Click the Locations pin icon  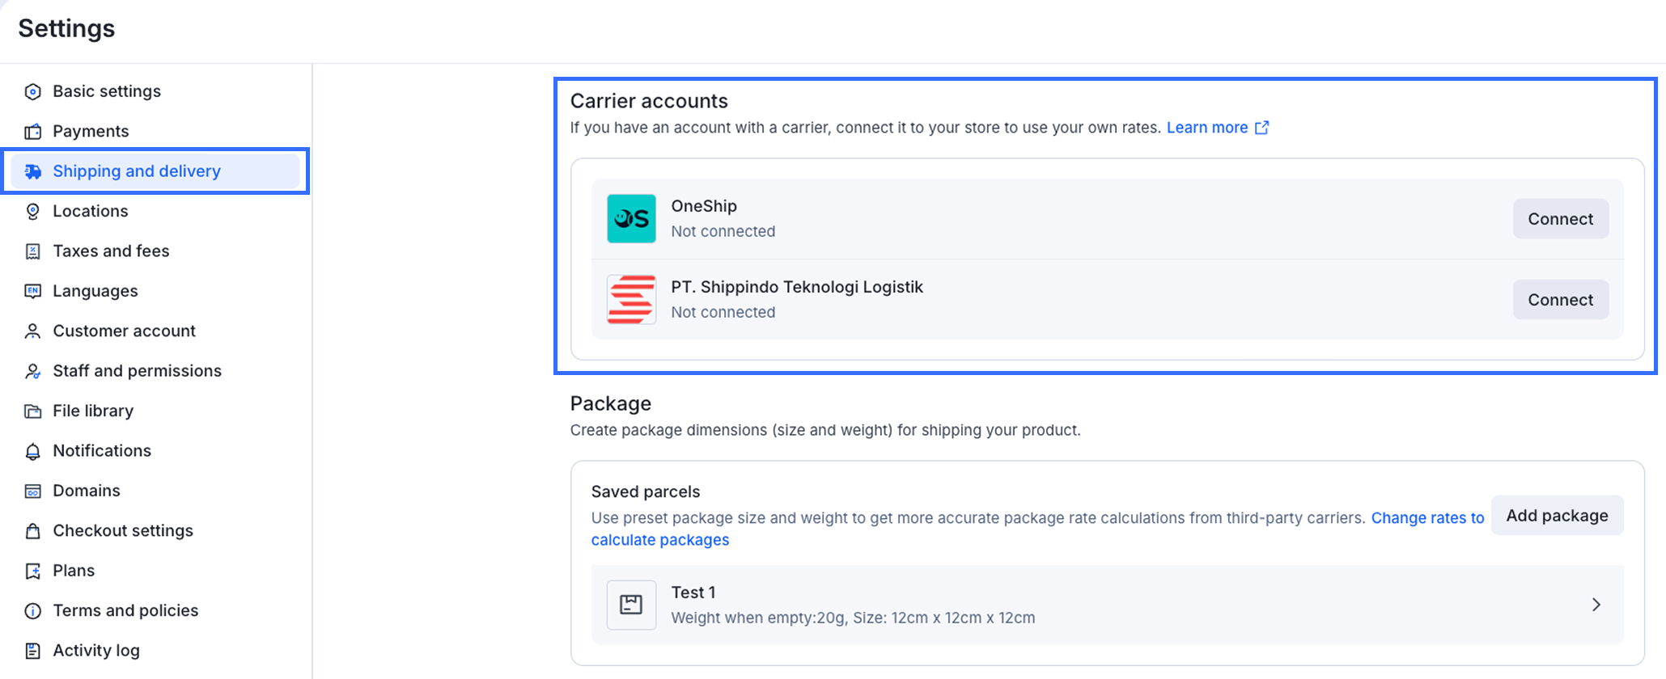[32, 211]
